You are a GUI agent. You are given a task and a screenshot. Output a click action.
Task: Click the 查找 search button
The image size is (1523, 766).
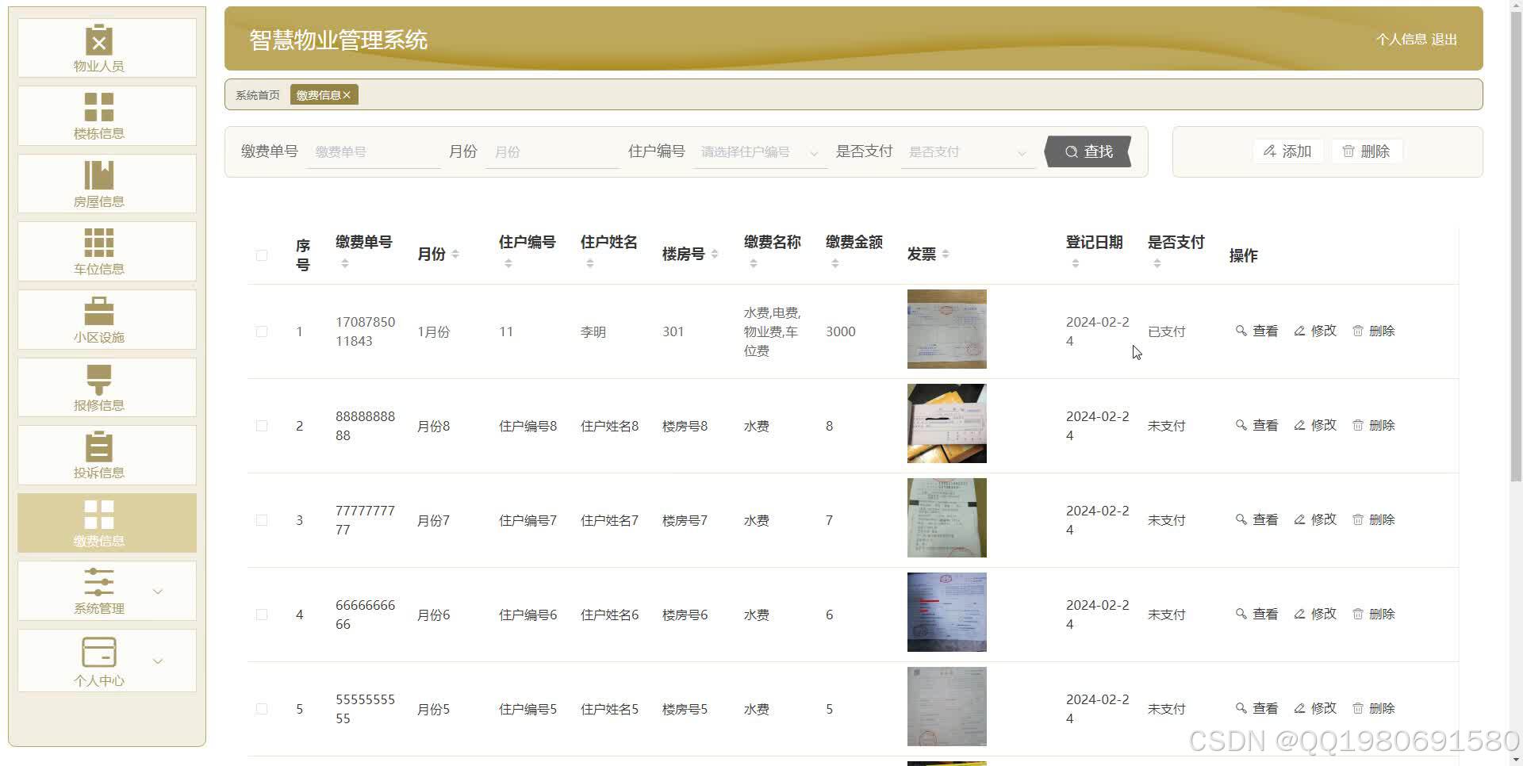tap(1088, 151)
